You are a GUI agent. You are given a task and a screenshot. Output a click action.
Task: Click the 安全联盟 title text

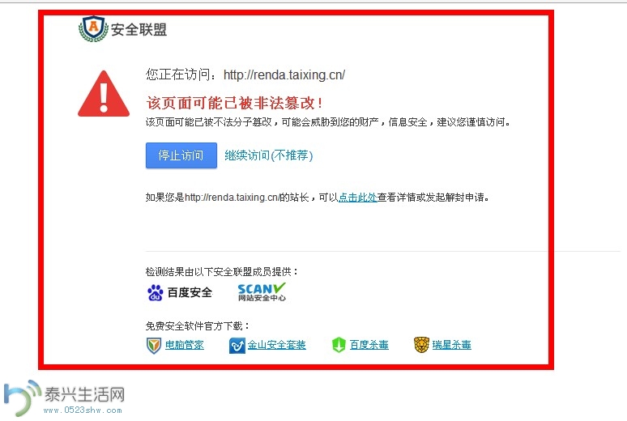coord(139,30)
